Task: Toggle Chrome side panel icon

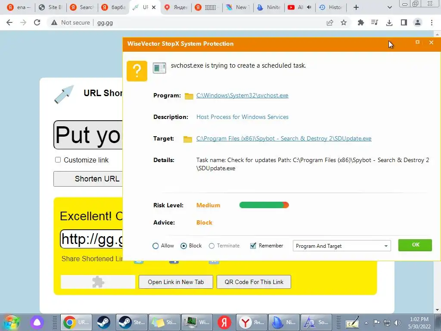Action: click(x=404, y=22)
